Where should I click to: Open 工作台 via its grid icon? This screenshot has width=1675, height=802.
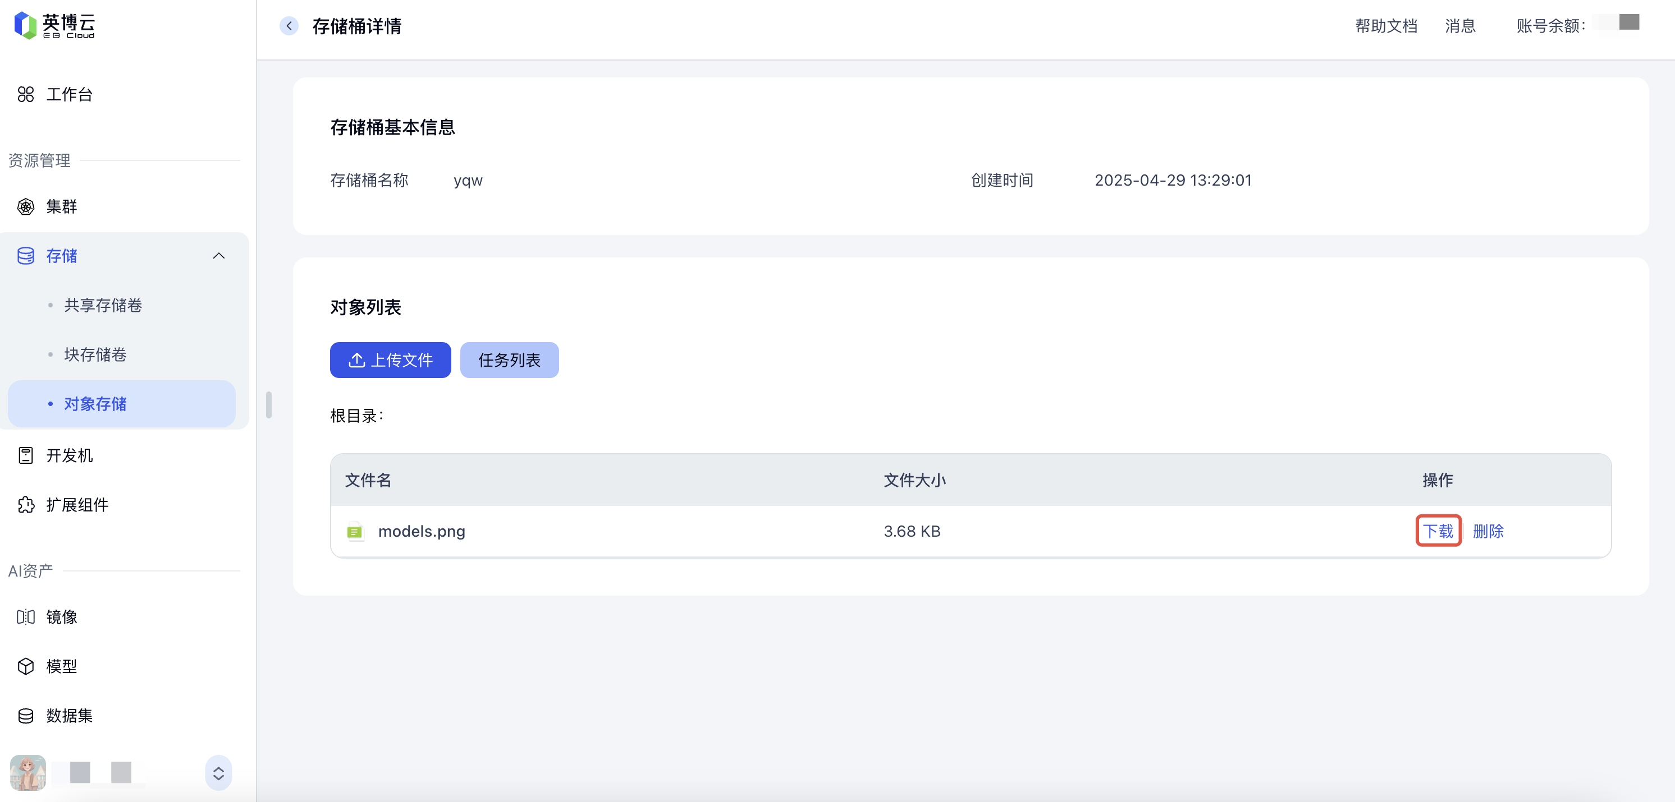[25, 94]
